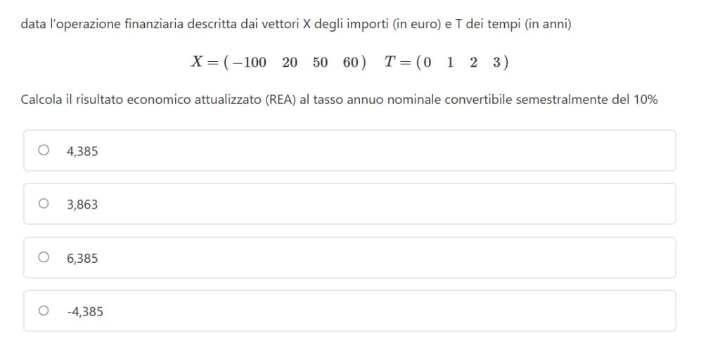Click empty area inside the 6,385 option box
The image size is (720, 345).
point(387,258)
